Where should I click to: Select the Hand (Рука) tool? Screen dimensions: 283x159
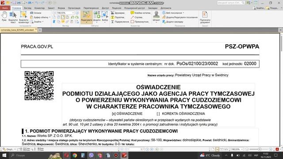[x=4, y=16]
